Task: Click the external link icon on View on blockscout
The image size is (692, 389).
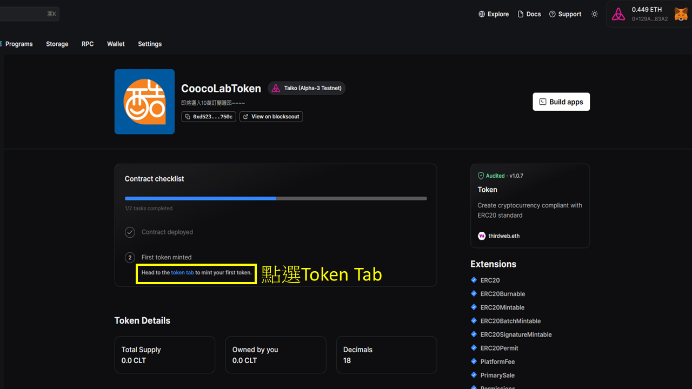Action: coord(246,117)
